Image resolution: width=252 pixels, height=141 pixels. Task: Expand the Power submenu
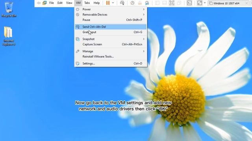click(111, 9)
